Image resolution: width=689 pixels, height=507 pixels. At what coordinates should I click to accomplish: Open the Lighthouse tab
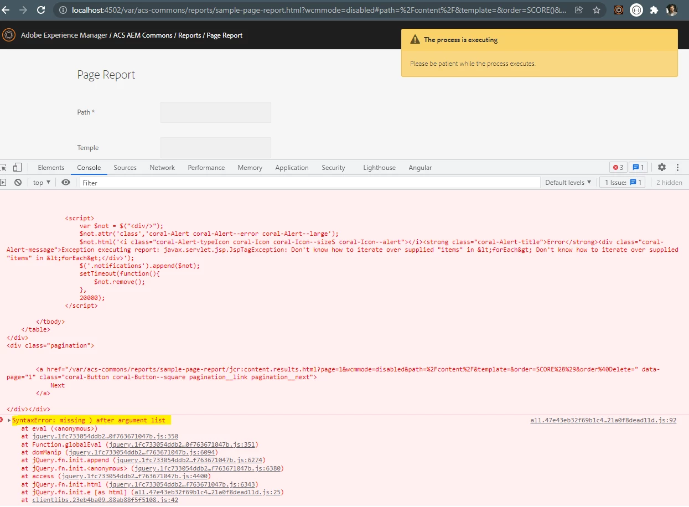tap(379, 167)
